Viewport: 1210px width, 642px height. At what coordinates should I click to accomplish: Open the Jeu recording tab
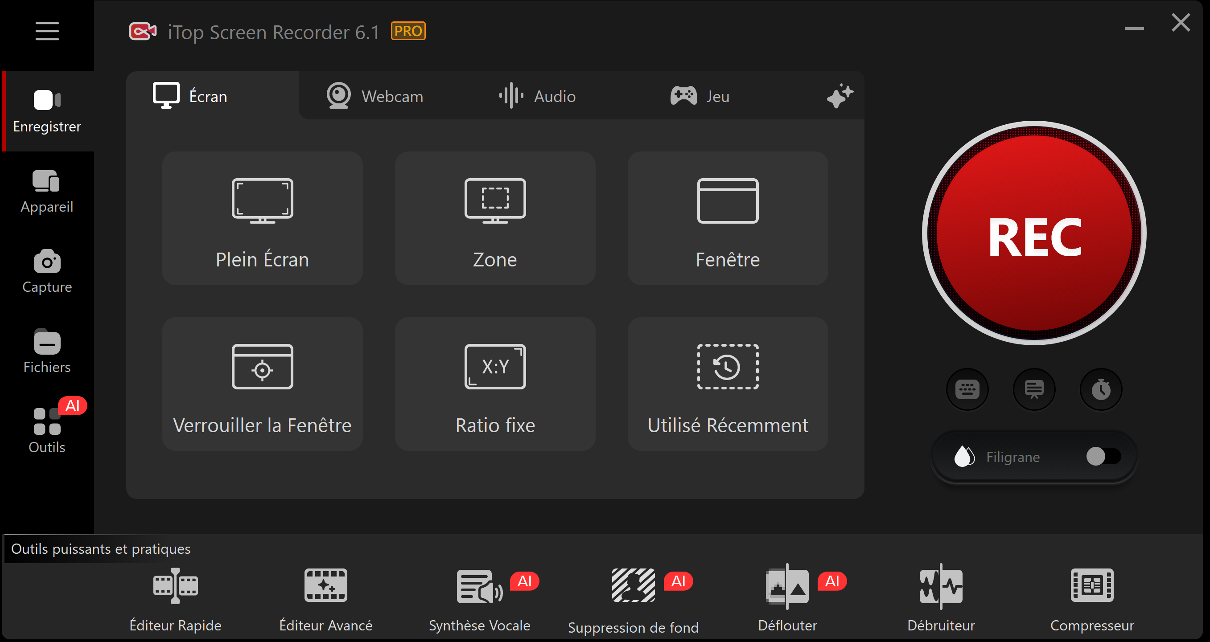click(700, 96)
